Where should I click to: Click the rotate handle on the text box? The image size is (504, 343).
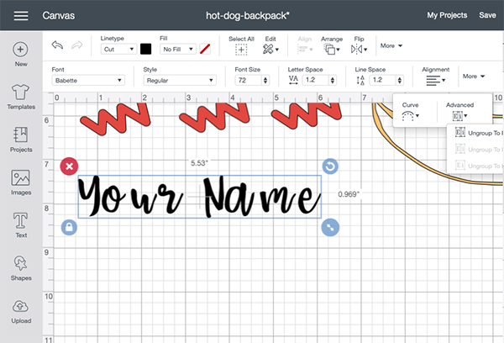tap(330, 166)
